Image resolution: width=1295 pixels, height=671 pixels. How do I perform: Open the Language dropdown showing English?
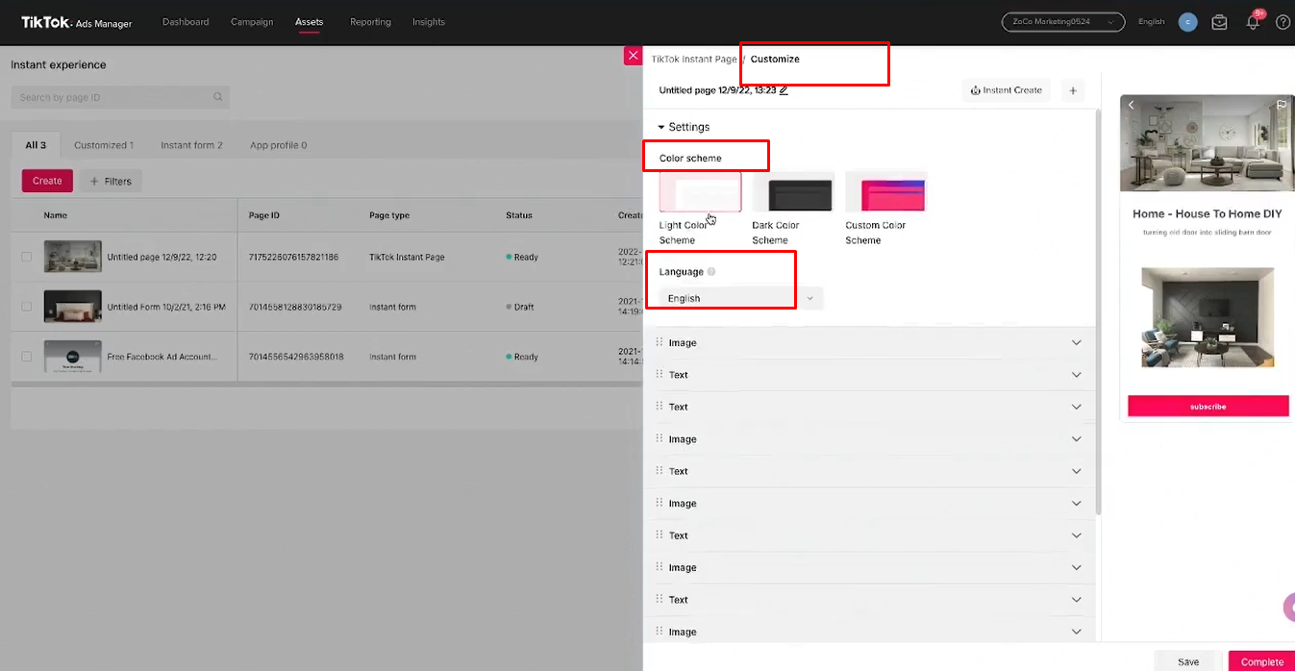pyautogui.click(x=741, y=298)
